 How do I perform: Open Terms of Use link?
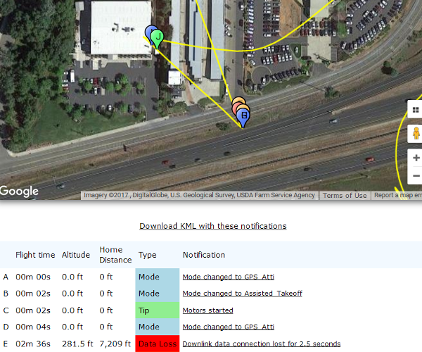click(x=345, y=195)
